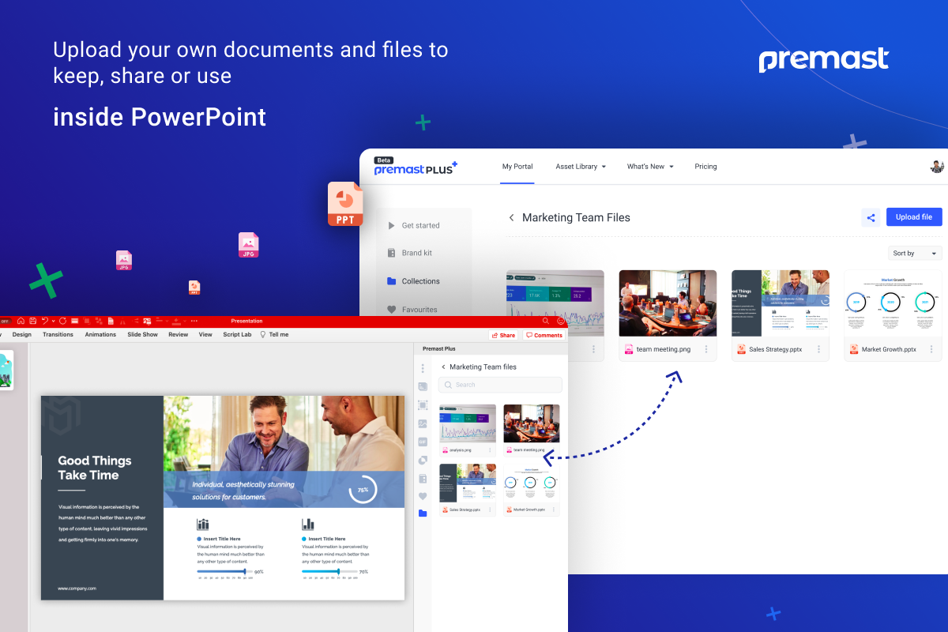Viewport: 948px width, 632px height.
Task: Expand the Asset Library dropdown
Action: click(581, 167)
